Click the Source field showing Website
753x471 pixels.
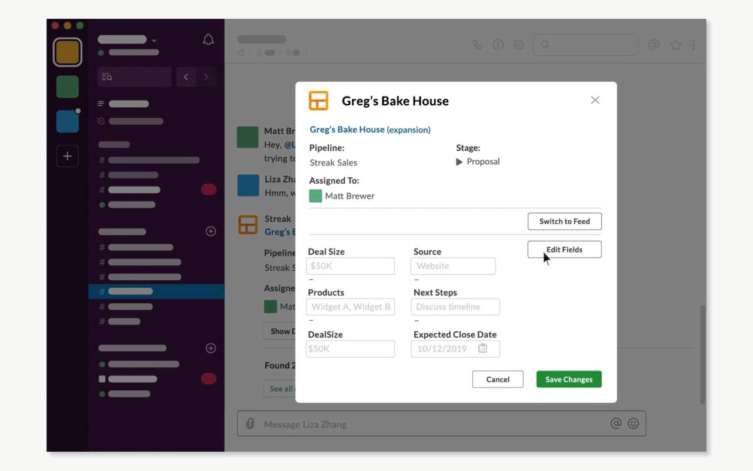(453, 266)
